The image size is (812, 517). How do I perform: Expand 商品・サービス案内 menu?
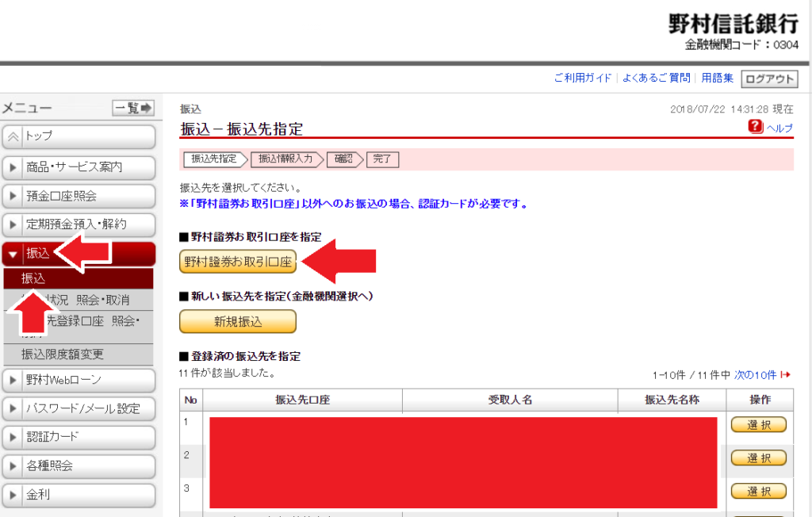coord(79,167)
